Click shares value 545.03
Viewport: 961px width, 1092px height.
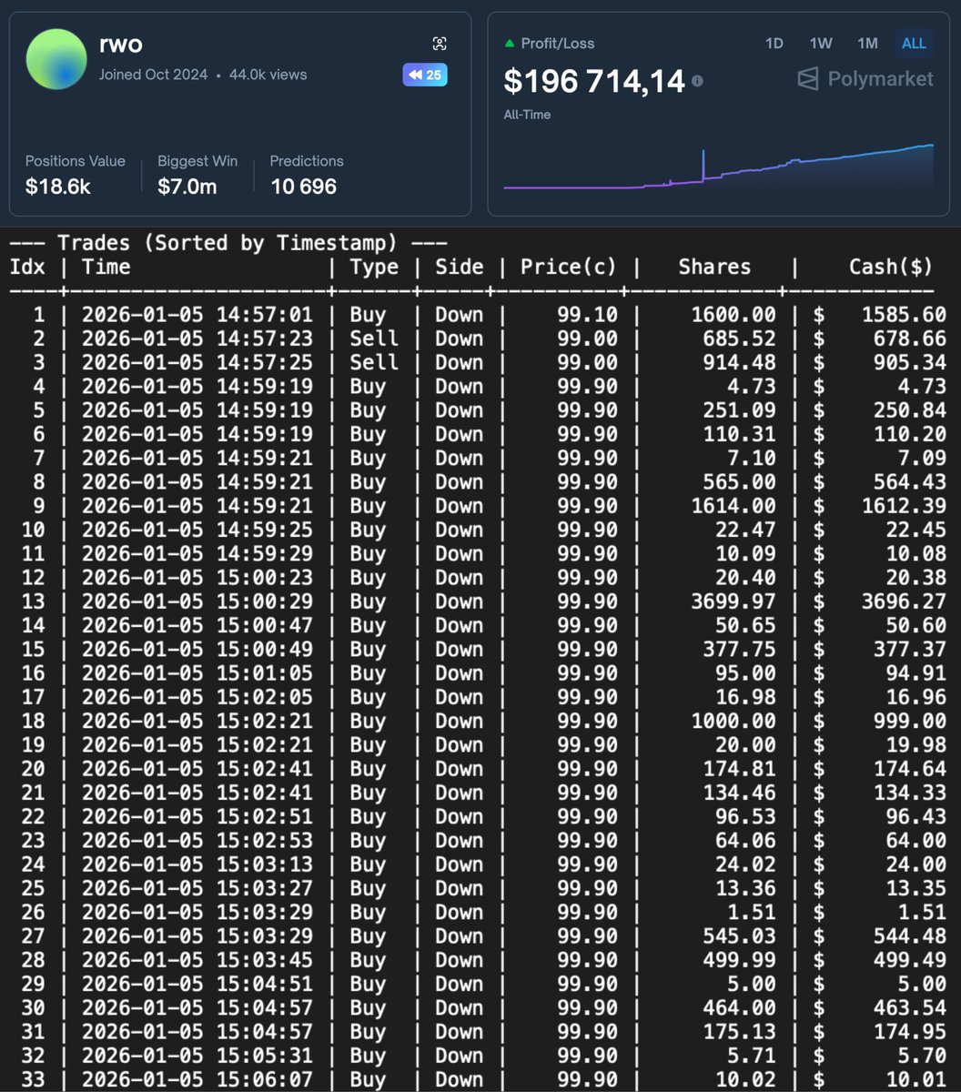(x=740, y=935)
